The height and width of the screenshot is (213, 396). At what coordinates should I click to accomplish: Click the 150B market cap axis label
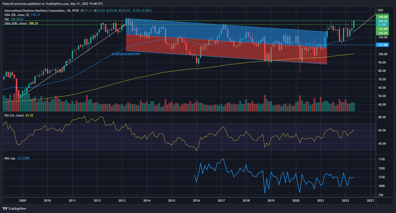tap(381, 168)
